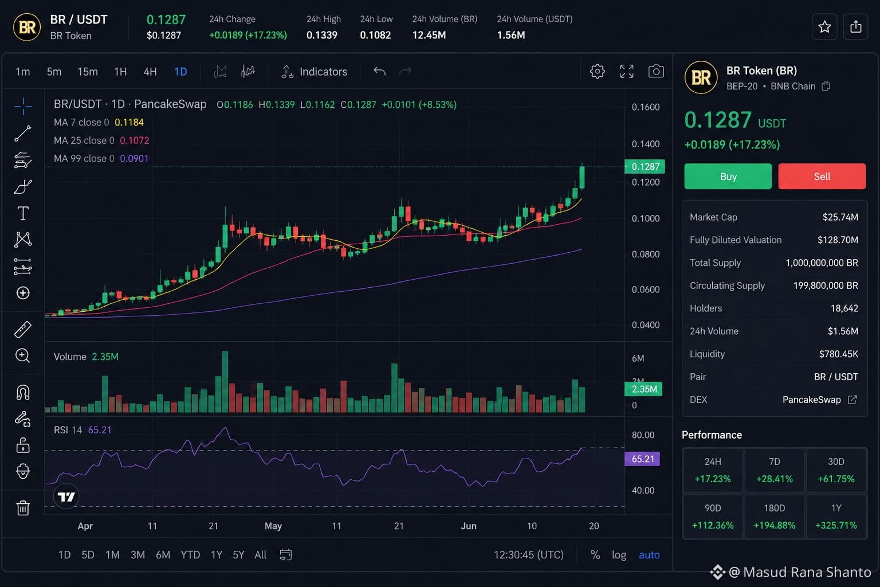Select the trend line drawing tool

point(23,134)
